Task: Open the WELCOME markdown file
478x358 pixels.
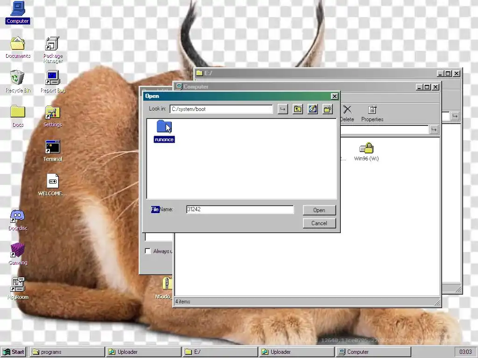Action: [53, 185]
